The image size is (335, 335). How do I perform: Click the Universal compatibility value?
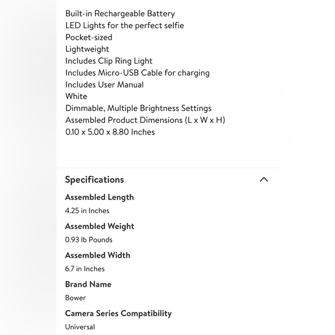pyautogui.click(x=80, y=327)
